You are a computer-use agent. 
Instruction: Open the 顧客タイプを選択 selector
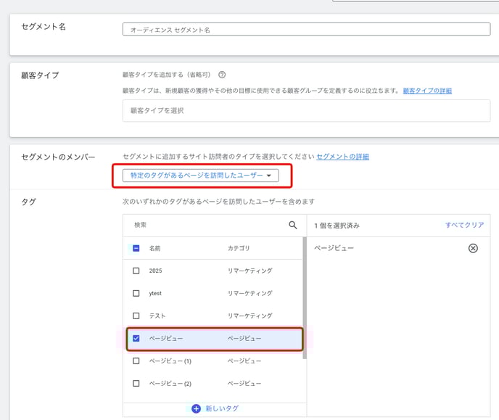(x=306, y=110)
